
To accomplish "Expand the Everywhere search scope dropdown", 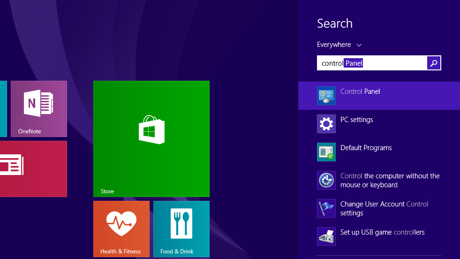I will click(x=339, y=45).
